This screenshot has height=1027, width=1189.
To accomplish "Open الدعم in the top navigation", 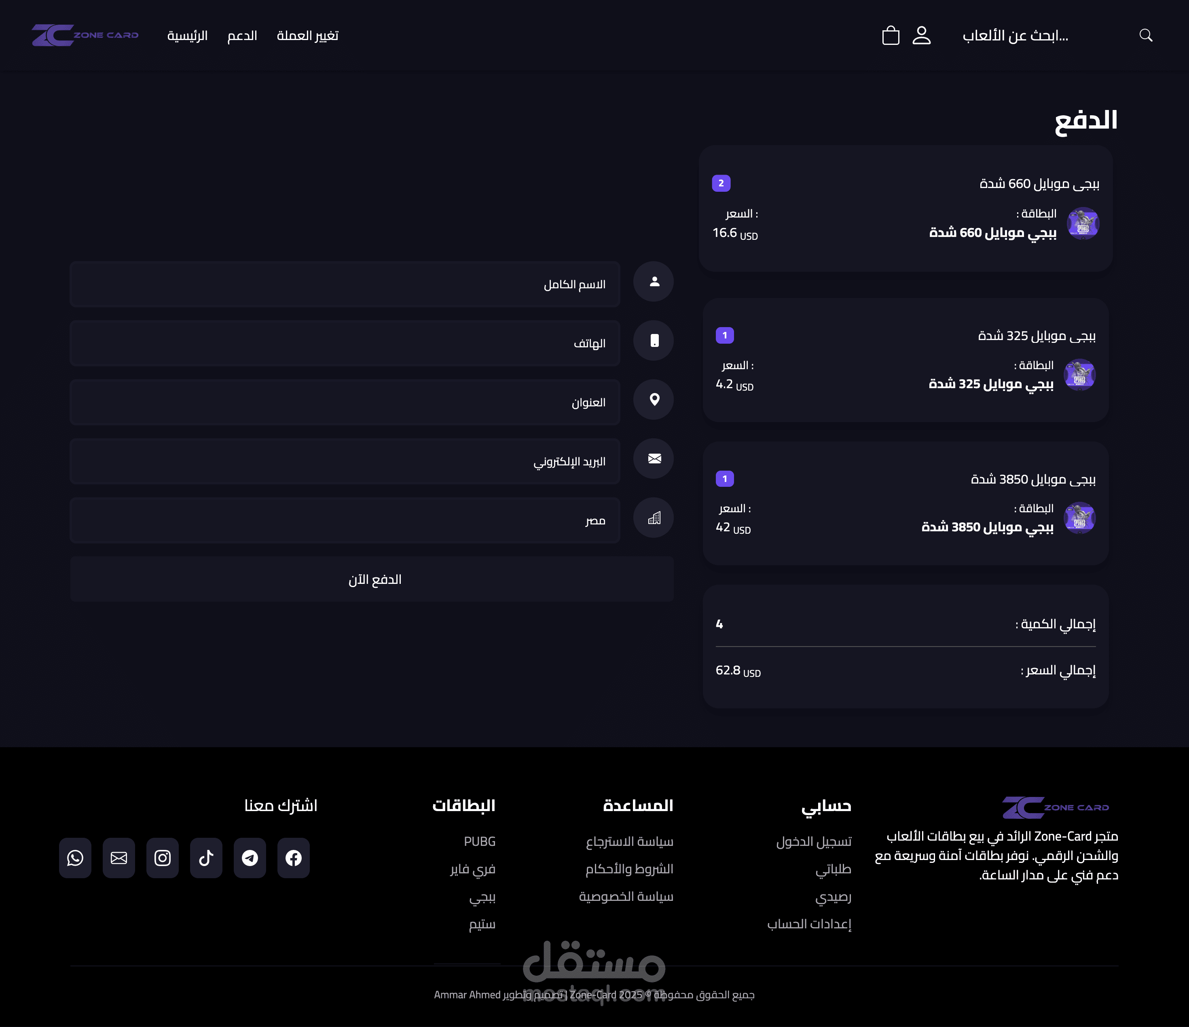I will (x=242, y=36).
